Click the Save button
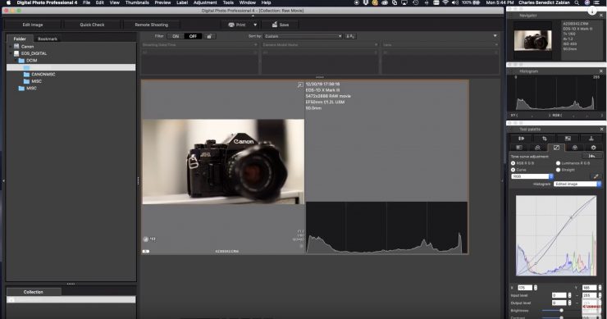 tap(281, 25)
